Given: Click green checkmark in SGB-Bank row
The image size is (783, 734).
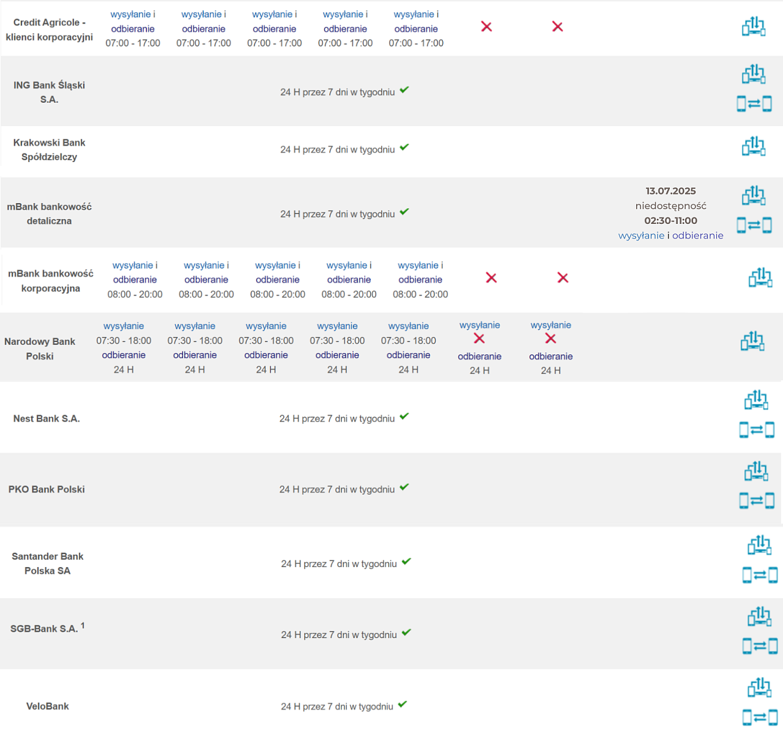Looking at the screenshot, I should (x=407, y=632).
